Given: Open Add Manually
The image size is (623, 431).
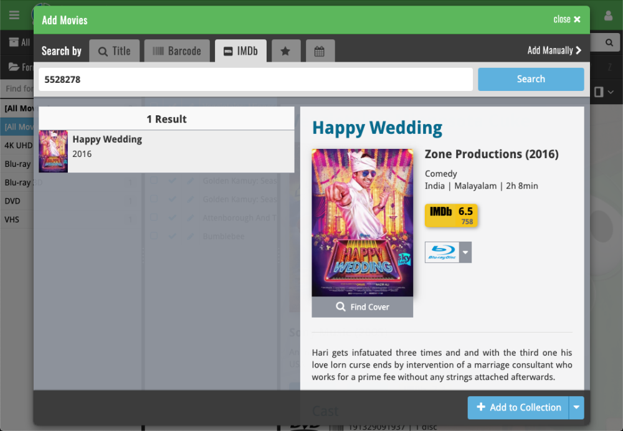Looking at the screenshot, I should [x=554, y=50].
